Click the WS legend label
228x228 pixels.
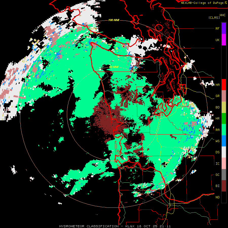pyautogui.click(x=217, y=141)
